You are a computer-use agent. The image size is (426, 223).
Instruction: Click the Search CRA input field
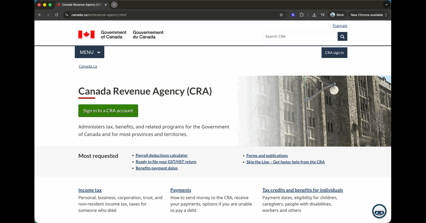point(300,36)
